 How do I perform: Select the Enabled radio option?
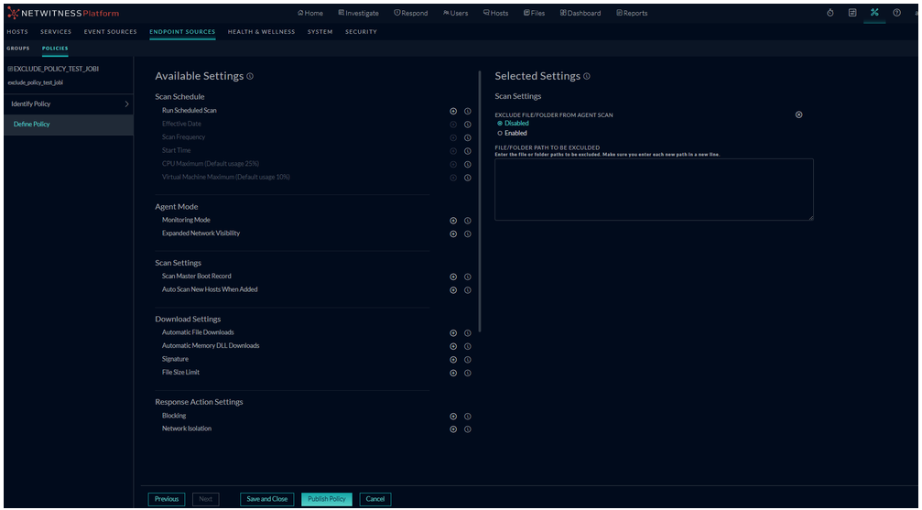pos(500,134)
